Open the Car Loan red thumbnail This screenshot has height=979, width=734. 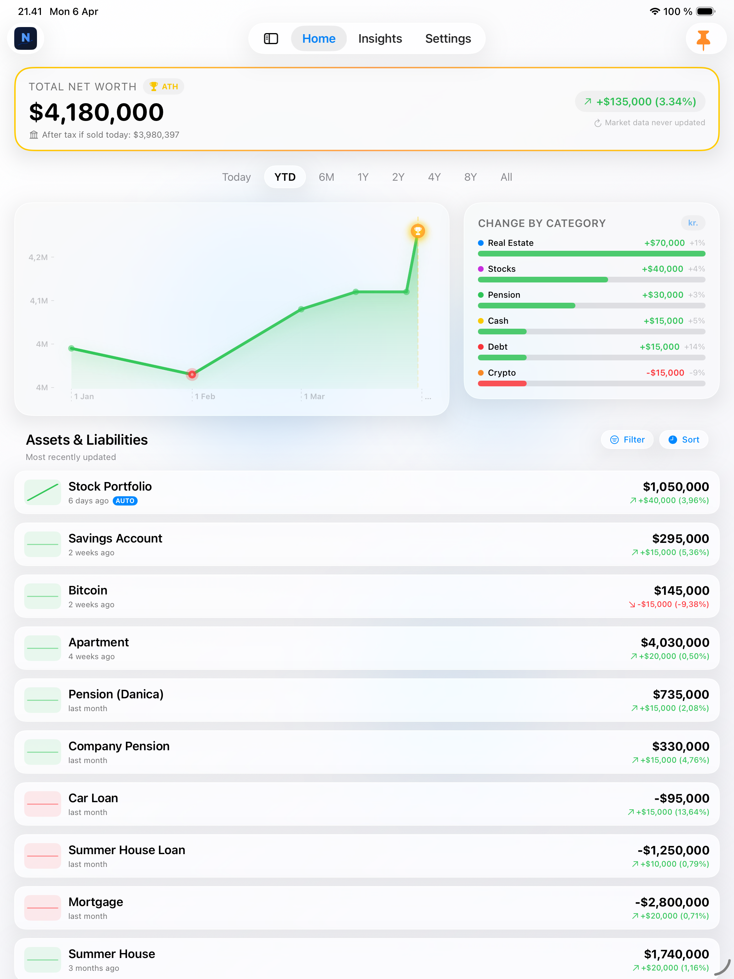point(42,804)
